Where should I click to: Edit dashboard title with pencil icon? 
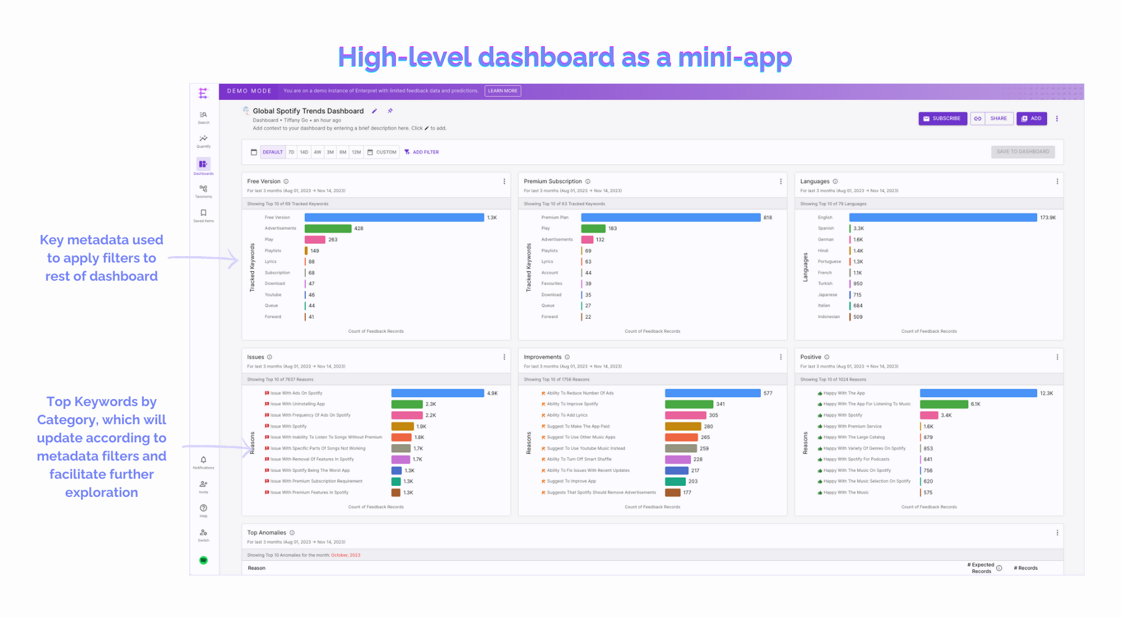(374, 111)
